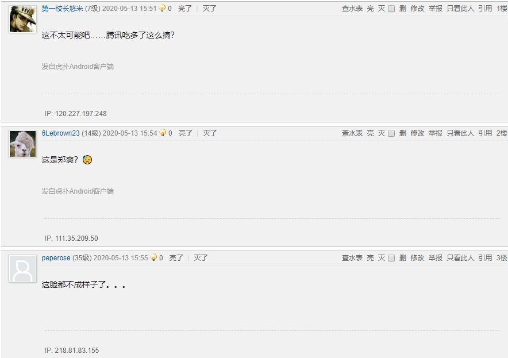This screenshot has height=358, width=508.
Task: Click the lightbulb icon on 第一校长悠米's post
Action: click(x=162, y=8)
